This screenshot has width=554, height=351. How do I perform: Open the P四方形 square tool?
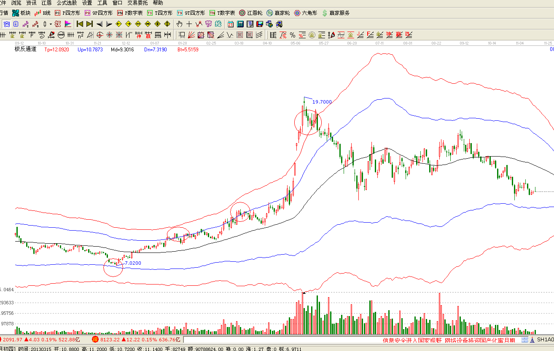[67, 13]
